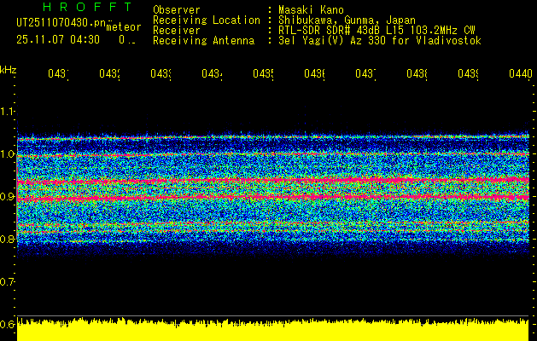This screenshot has width=537, height=341.
Task: Click 'Shibukawa, Gunma, Japan' text
Action: (347, 20)
